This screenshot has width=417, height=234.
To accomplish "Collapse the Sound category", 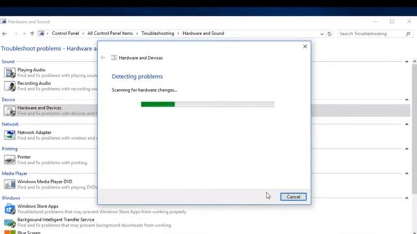I will 407,62.
